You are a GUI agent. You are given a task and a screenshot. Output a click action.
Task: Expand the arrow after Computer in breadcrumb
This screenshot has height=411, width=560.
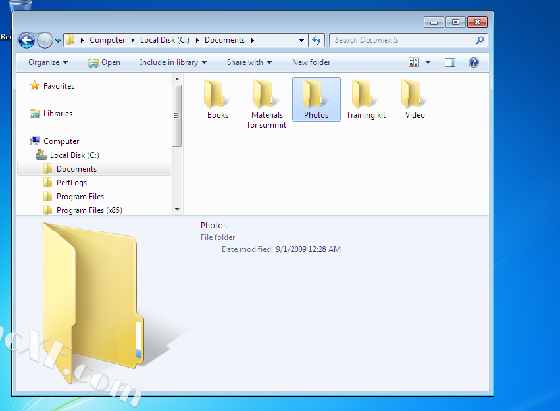(x=132, y=40)
